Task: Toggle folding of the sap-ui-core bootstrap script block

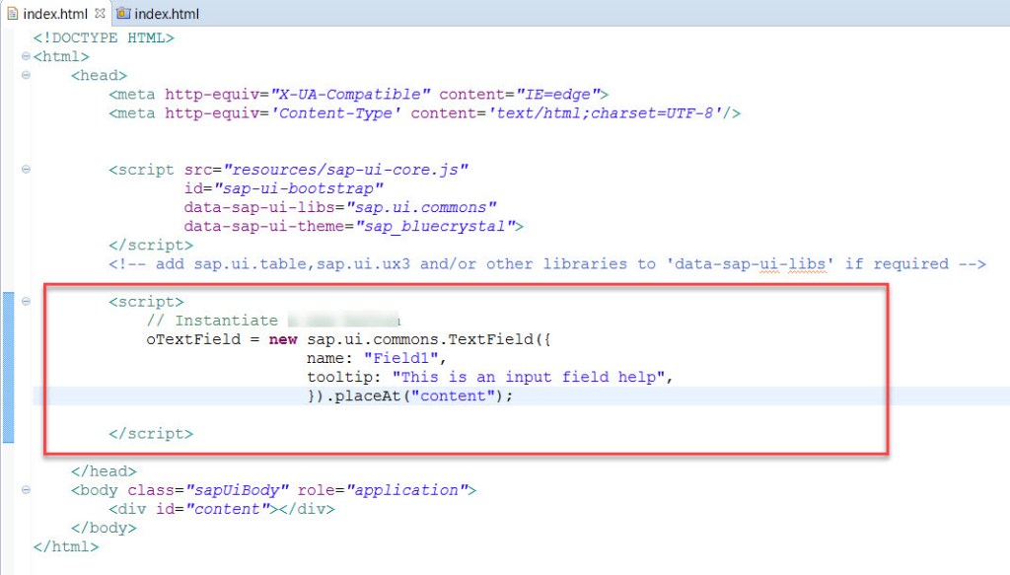Action: click(24, 169)
